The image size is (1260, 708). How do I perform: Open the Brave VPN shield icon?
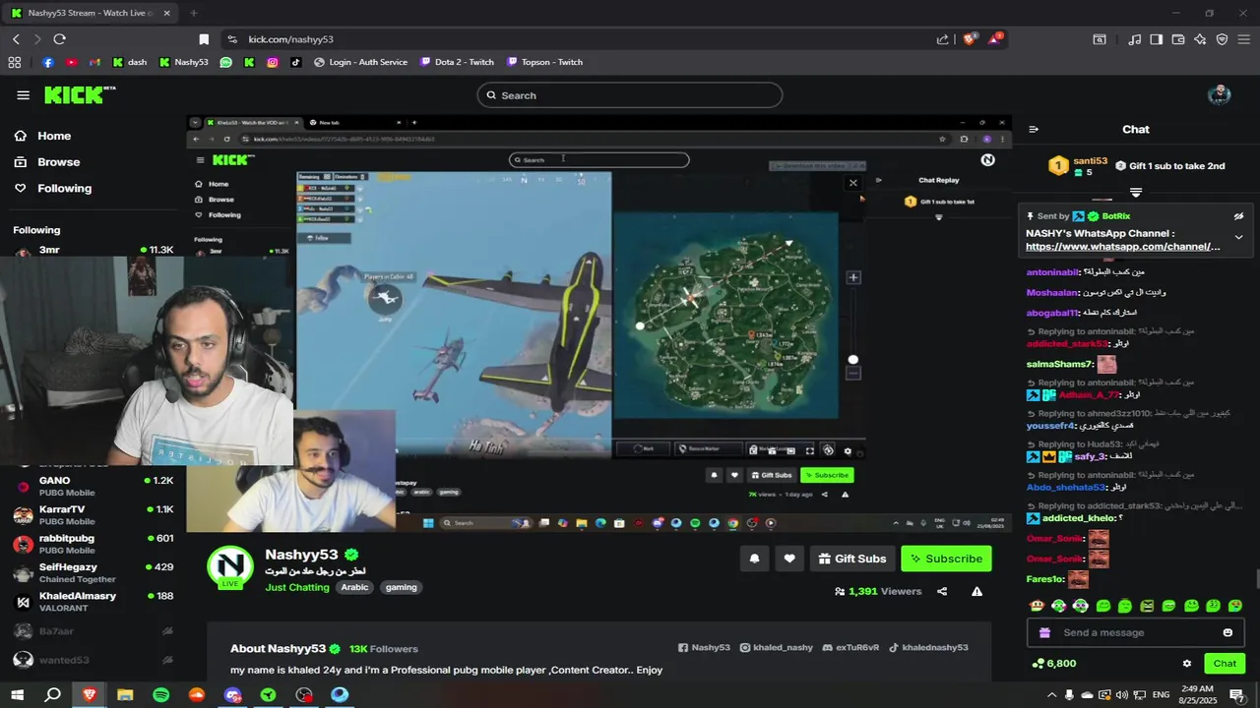tap(1222, 39)
